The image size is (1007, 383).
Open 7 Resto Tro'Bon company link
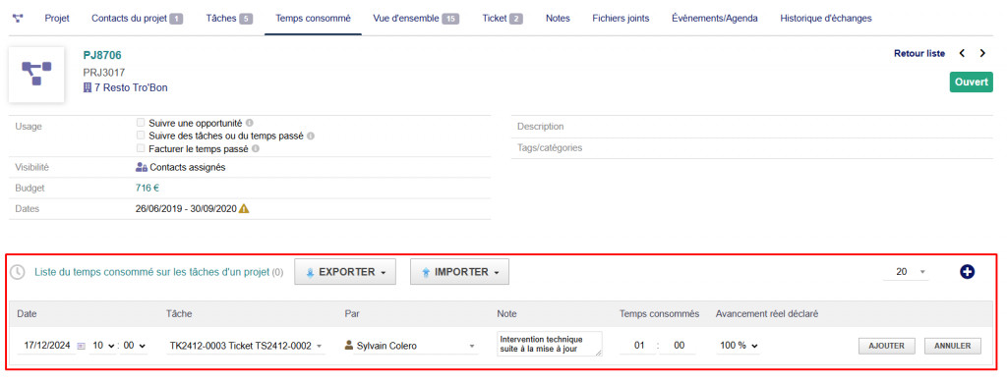(x=126, y=87)
